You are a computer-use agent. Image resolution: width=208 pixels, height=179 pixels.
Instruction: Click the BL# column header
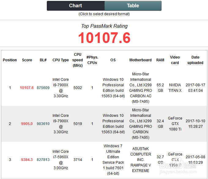point(43,60)
